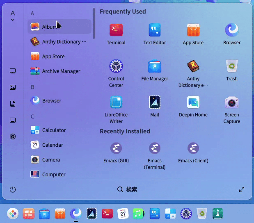
Task: Click the app list scrollbar
Action: tap(94, 23)
